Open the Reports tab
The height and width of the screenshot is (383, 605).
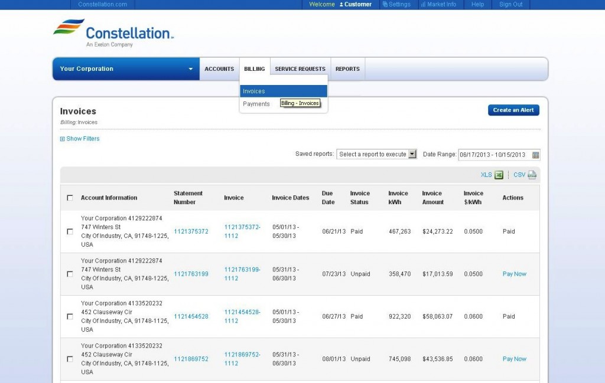click(347, 68)
